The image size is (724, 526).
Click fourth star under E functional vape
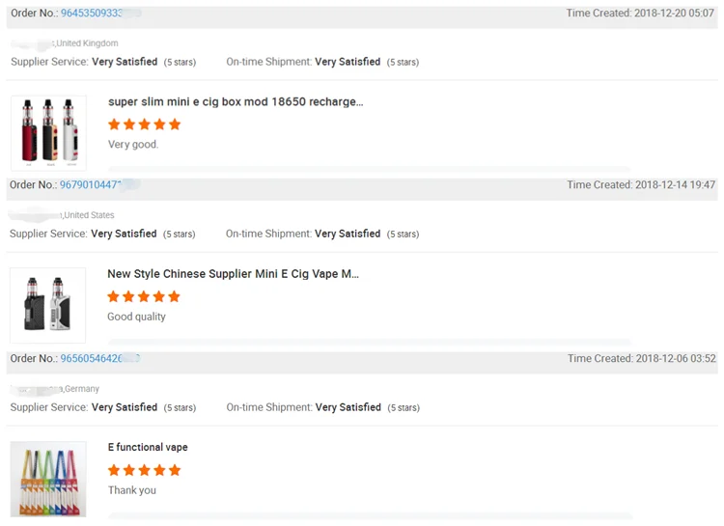(159, 471)
